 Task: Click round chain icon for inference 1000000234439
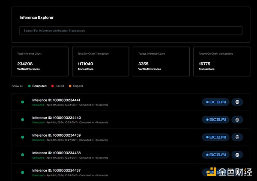[237, 137]
